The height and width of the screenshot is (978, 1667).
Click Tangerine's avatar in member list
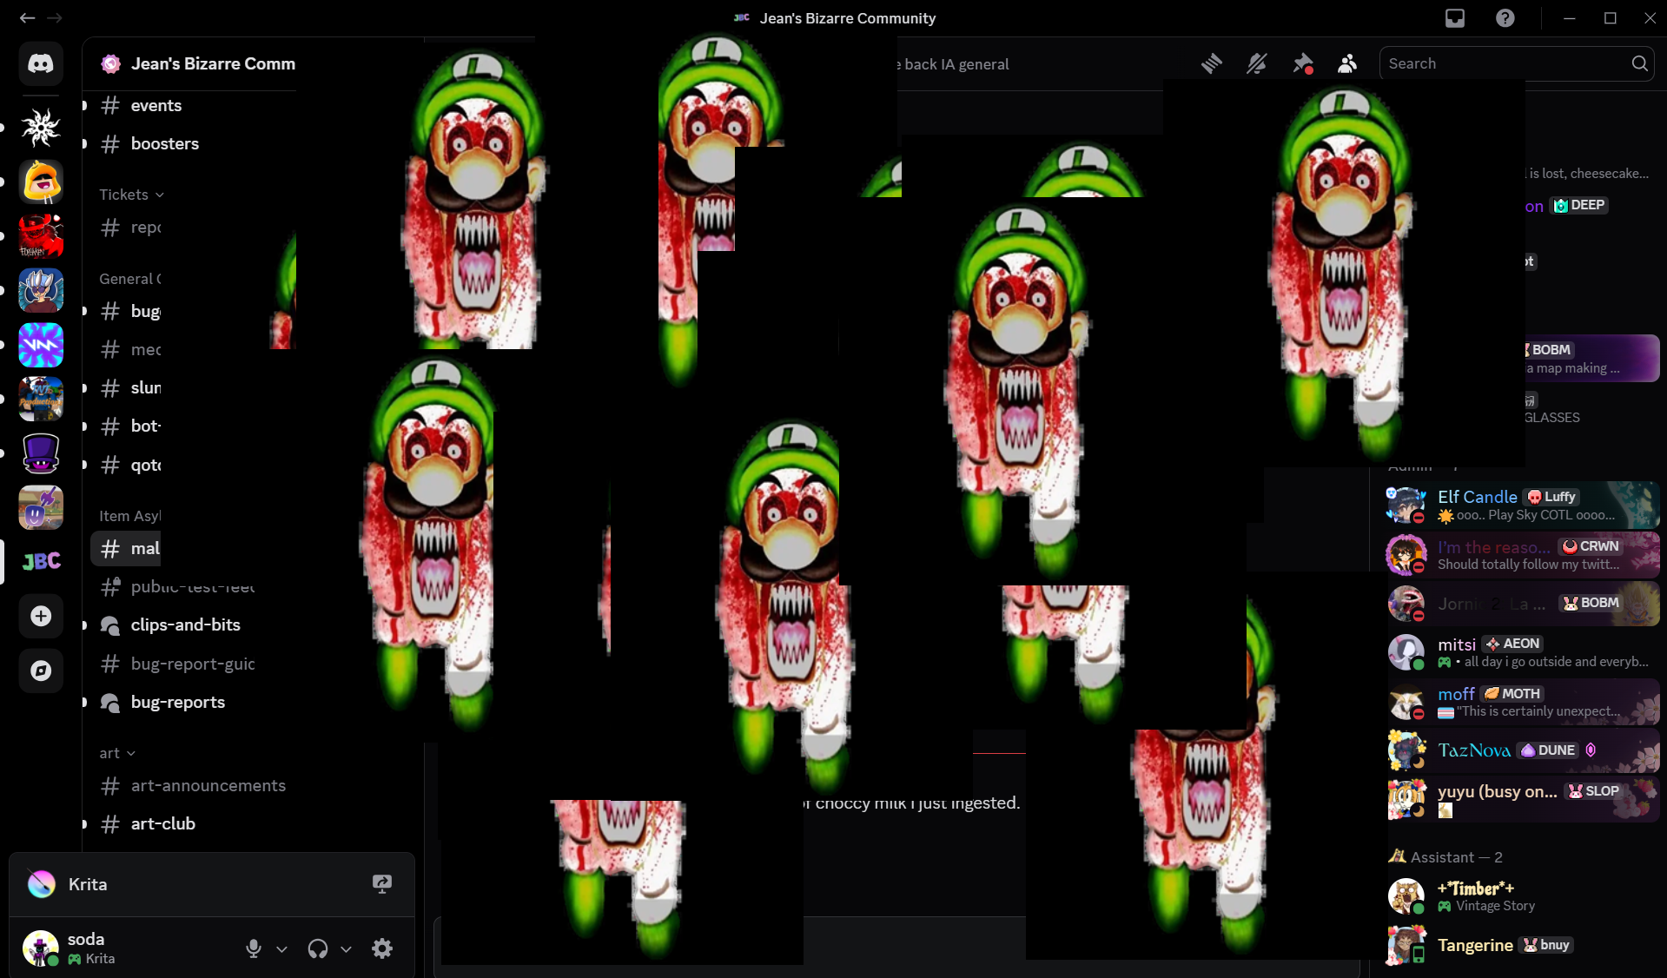click(1406, 945)
